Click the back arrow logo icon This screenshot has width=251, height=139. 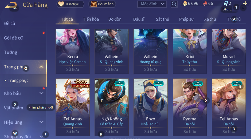[x=11, y=5]
